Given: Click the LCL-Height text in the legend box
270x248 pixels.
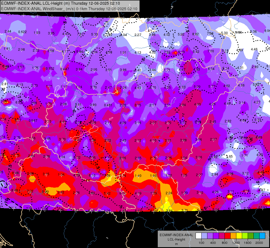Looking at the screenshot, I should click(176, 239).
